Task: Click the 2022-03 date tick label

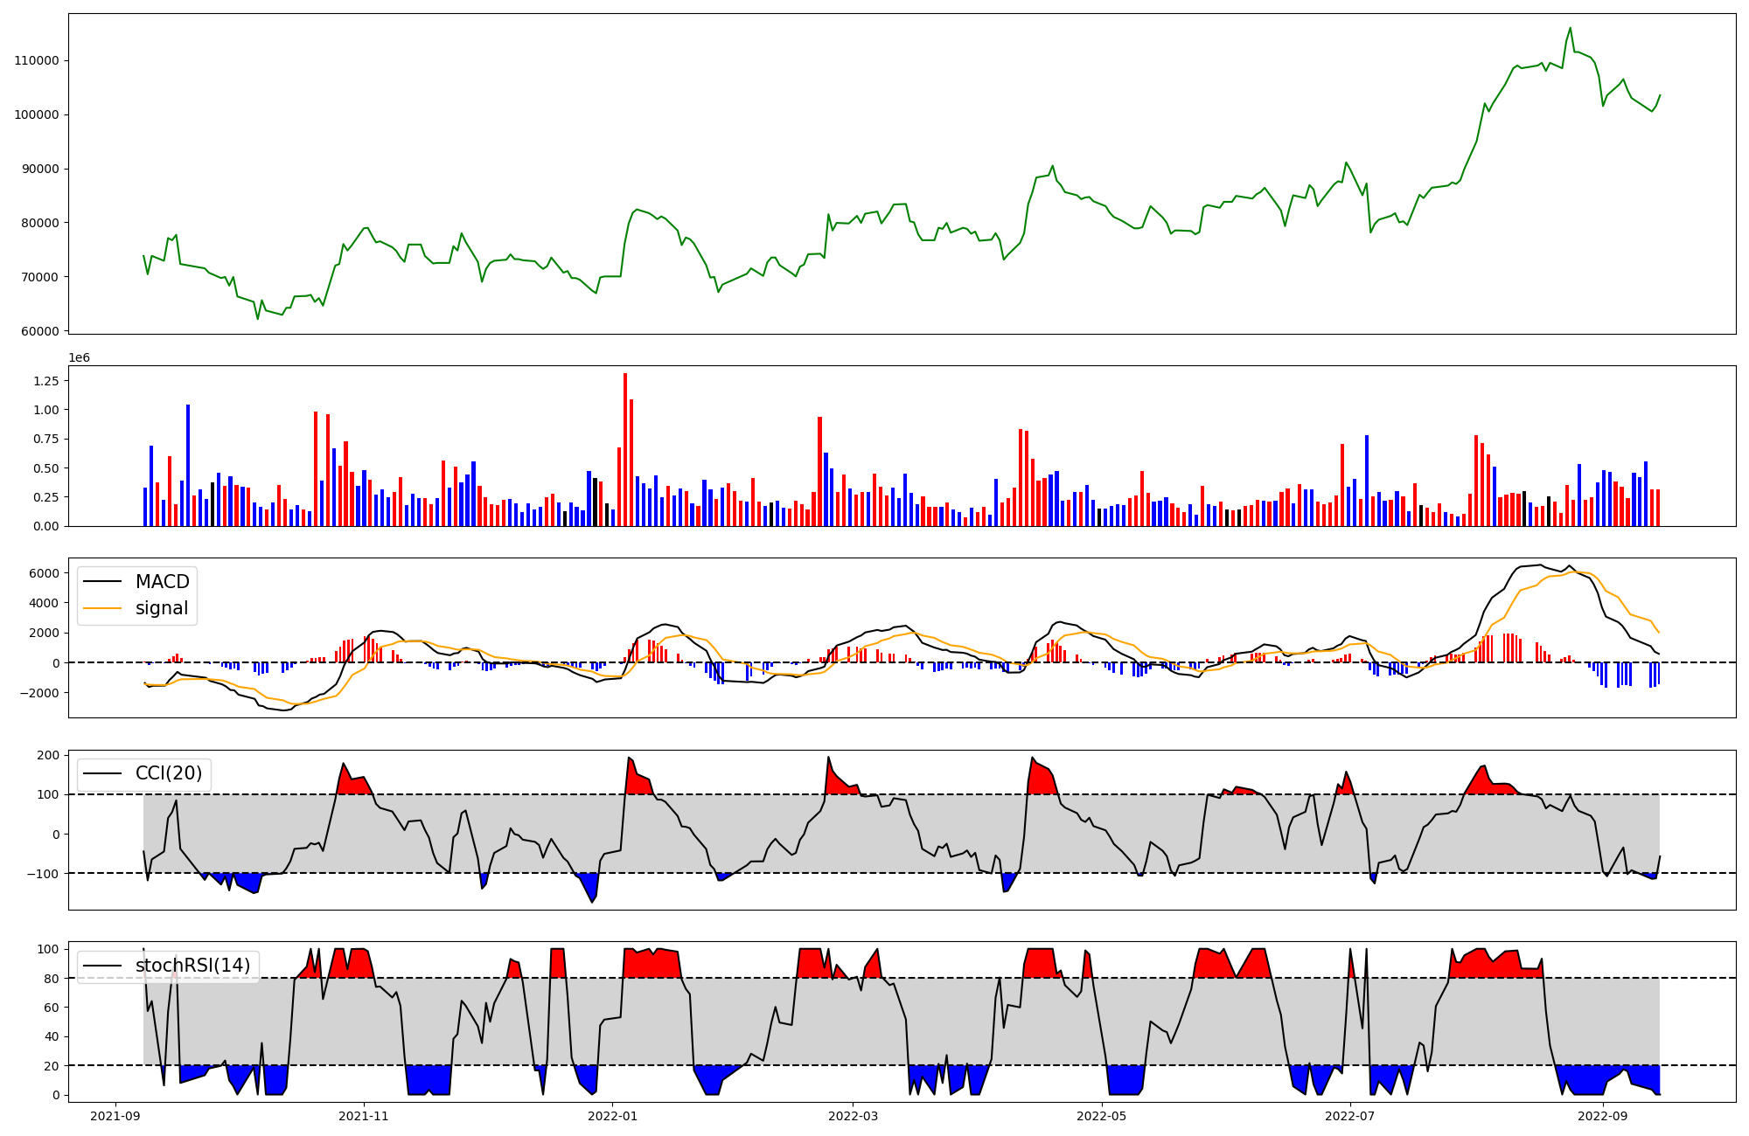Action: [x=853, y=1116]
